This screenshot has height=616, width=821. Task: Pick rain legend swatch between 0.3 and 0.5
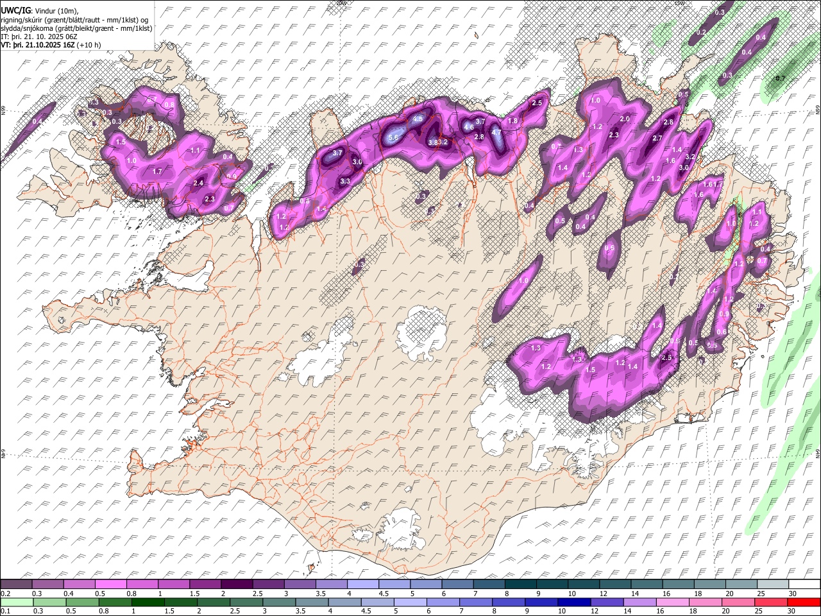point(49,602)
